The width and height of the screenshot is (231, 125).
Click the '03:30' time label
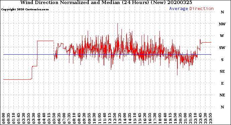coord(34,118)
